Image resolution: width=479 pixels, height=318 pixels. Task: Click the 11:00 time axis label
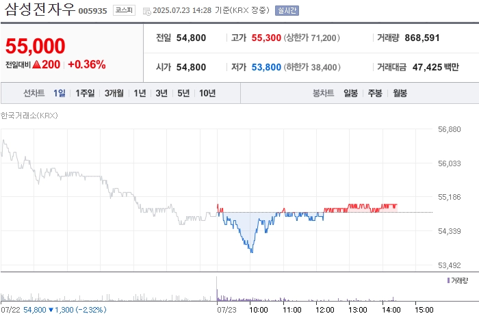pos(292,310)
